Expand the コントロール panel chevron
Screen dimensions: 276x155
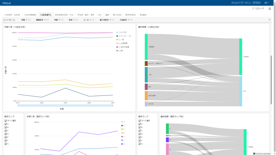270,20
